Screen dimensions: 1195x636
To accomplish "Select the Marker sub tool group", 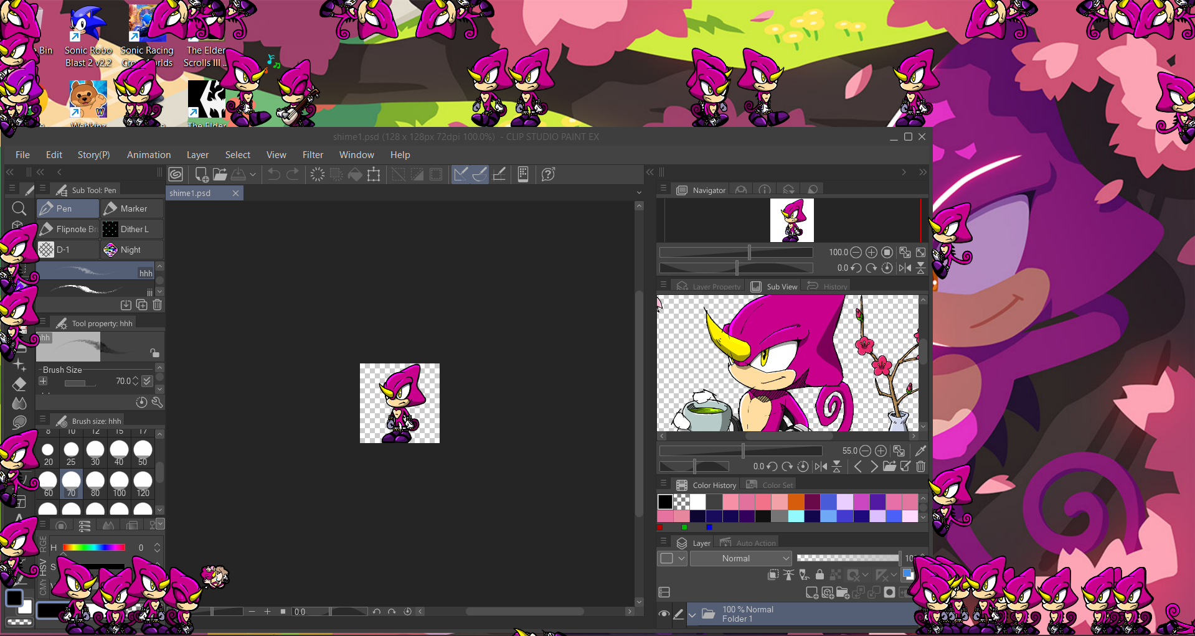I will click(x=133, y=208).
